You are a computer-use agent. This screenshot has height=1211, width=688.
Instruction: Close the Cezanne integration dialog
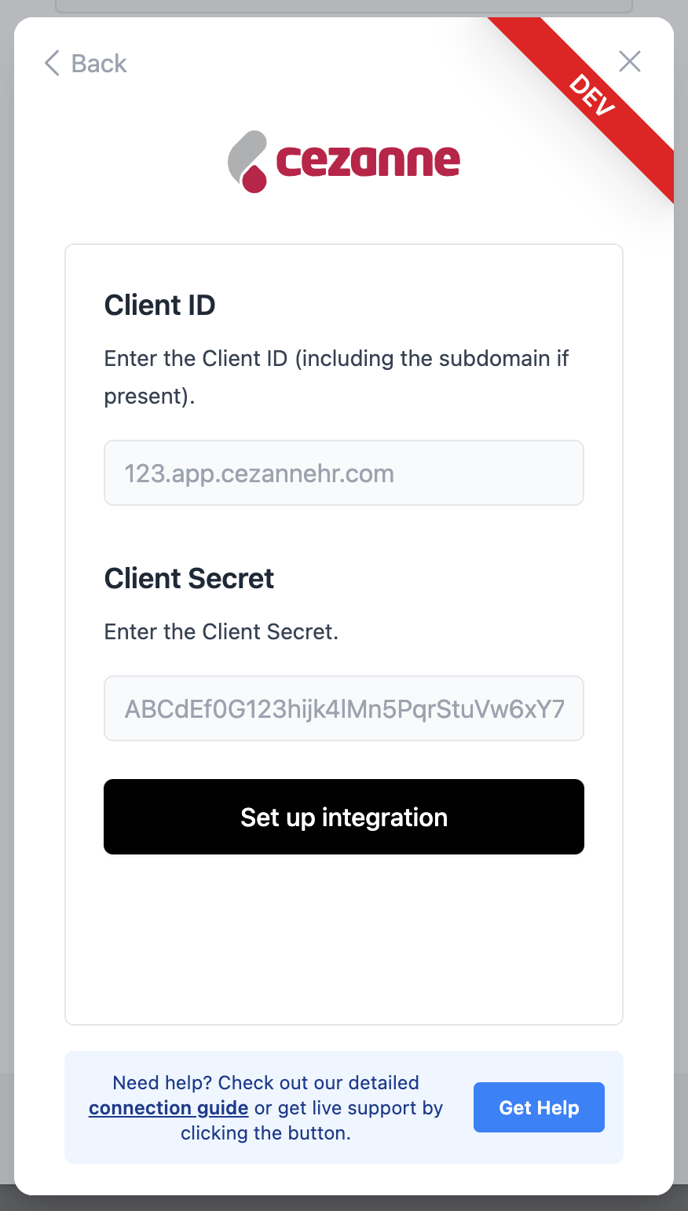click(x=630, y=61)
